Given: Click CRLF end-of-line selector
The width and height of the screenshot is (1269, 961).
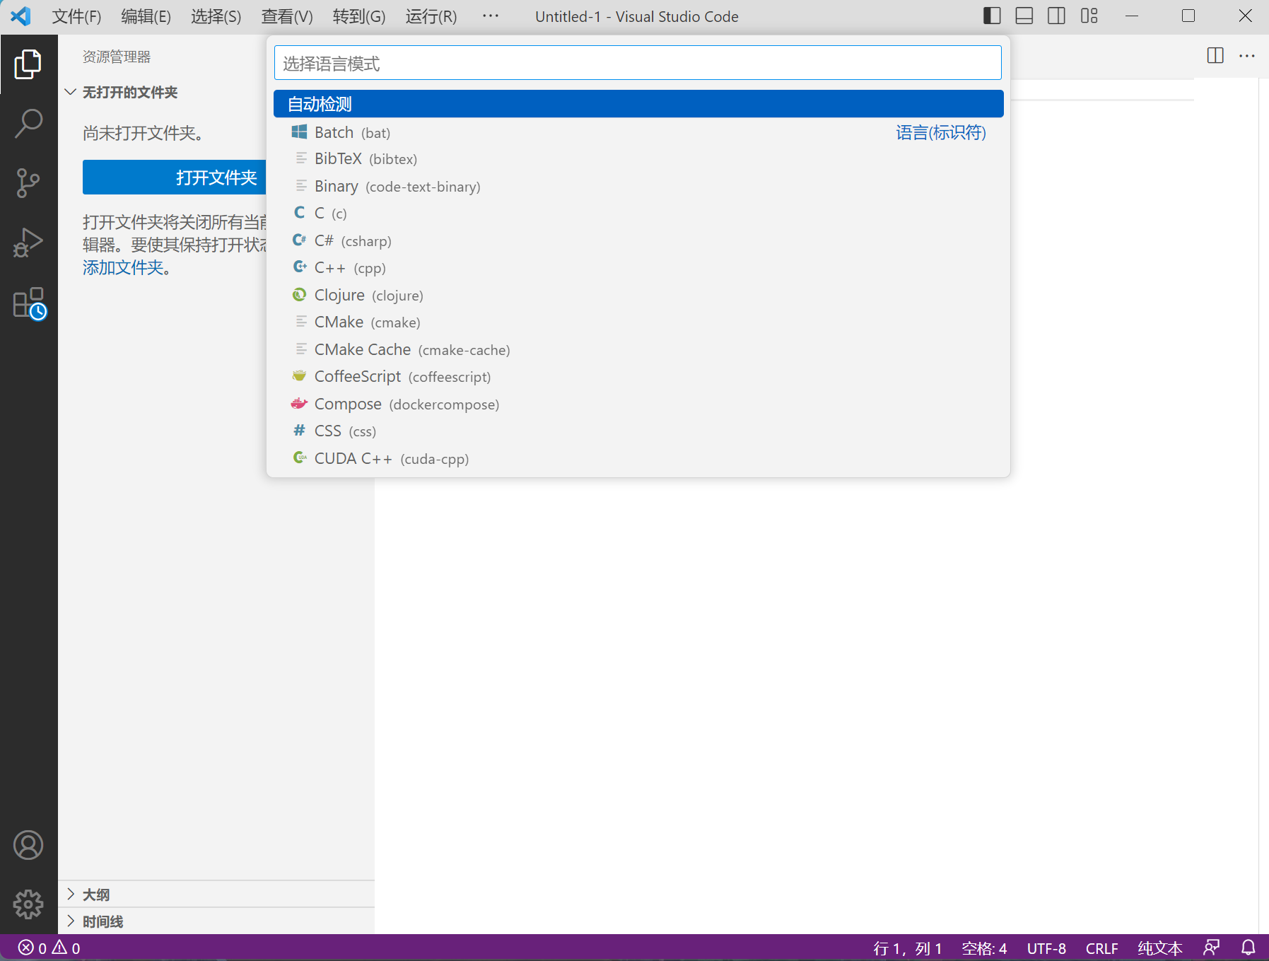Looking at the screenshot, I should click(x=1101, y=948).
